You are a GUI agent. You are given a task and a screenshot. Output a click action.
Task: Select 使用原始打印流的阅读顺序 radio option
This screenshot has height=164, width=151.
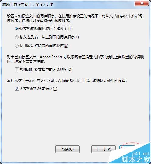[x=17, y=46]
